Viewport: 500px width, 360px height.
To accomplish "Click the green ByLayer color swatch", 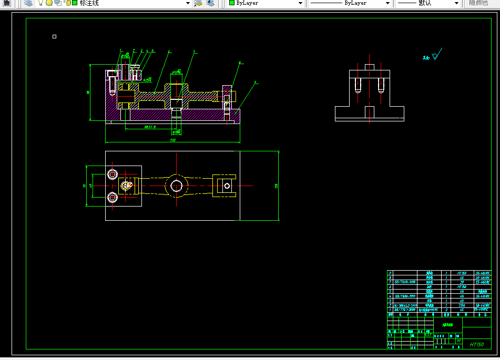I will point(232,3).
